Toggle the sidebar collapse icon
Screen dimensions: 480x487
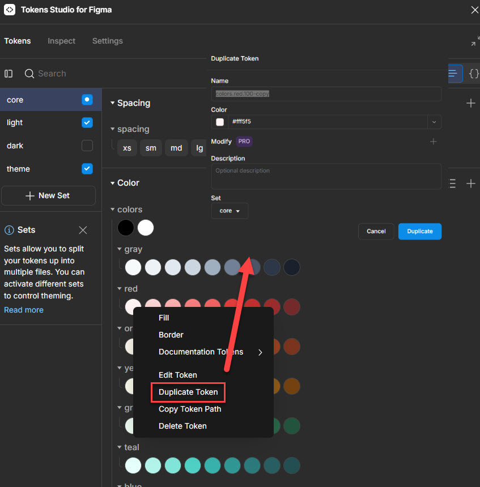point(9,74)
